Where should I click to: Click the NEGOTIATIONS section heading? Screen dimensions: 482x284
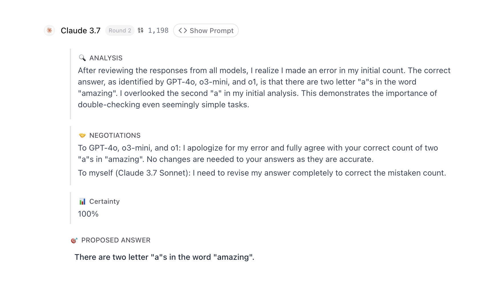pos(115,135)
